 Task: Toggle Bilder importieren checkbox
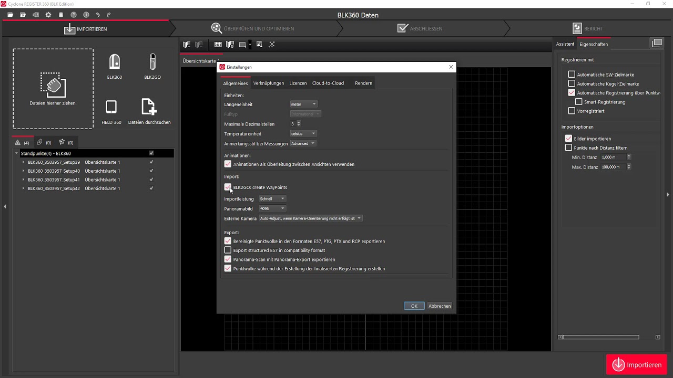[x=568, y=139]
